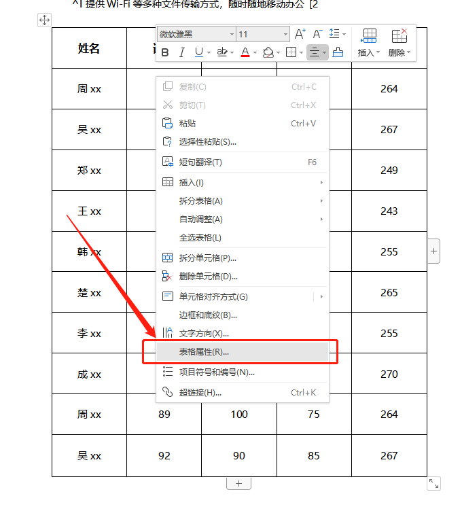Open 边框和底纹(B)... dialog
This screenshot has height=509, width=462.
pos(243,315)
